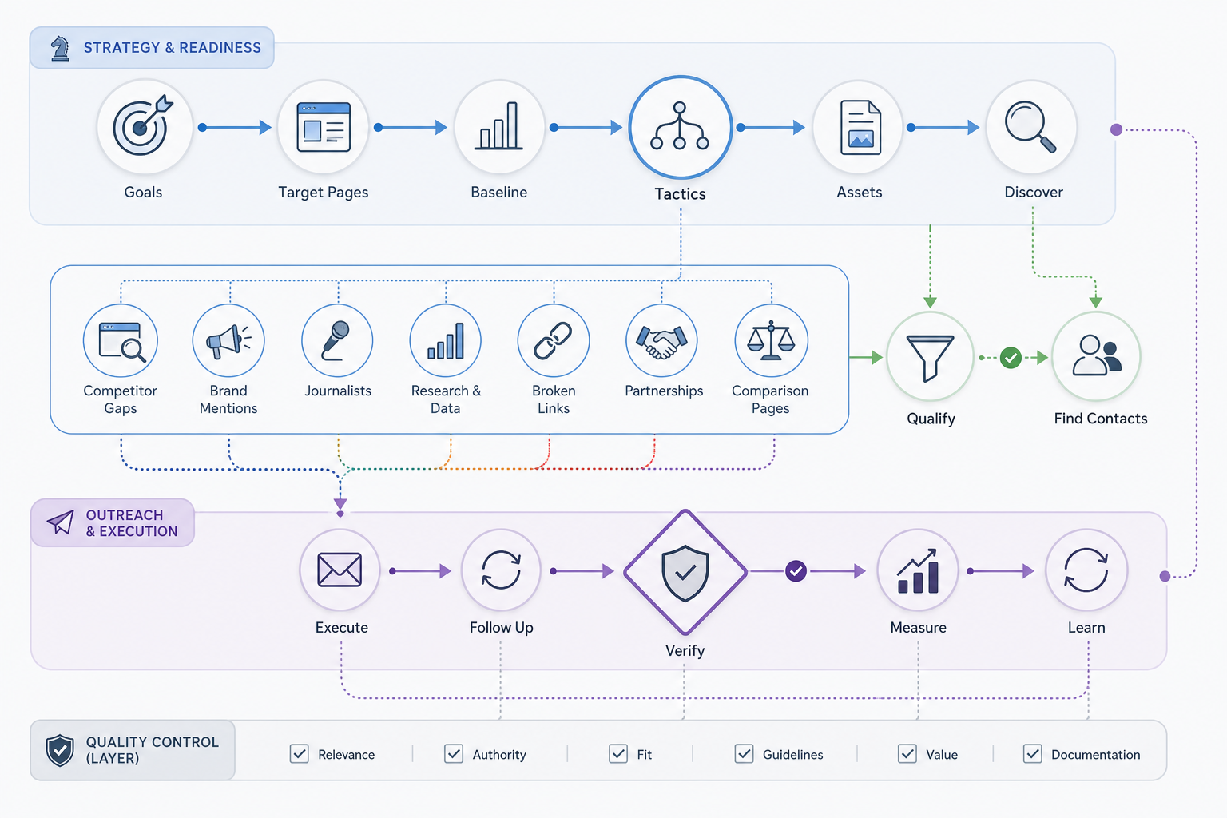
Task: Select the Broken Links chain icon
Action: coord(554,340)
